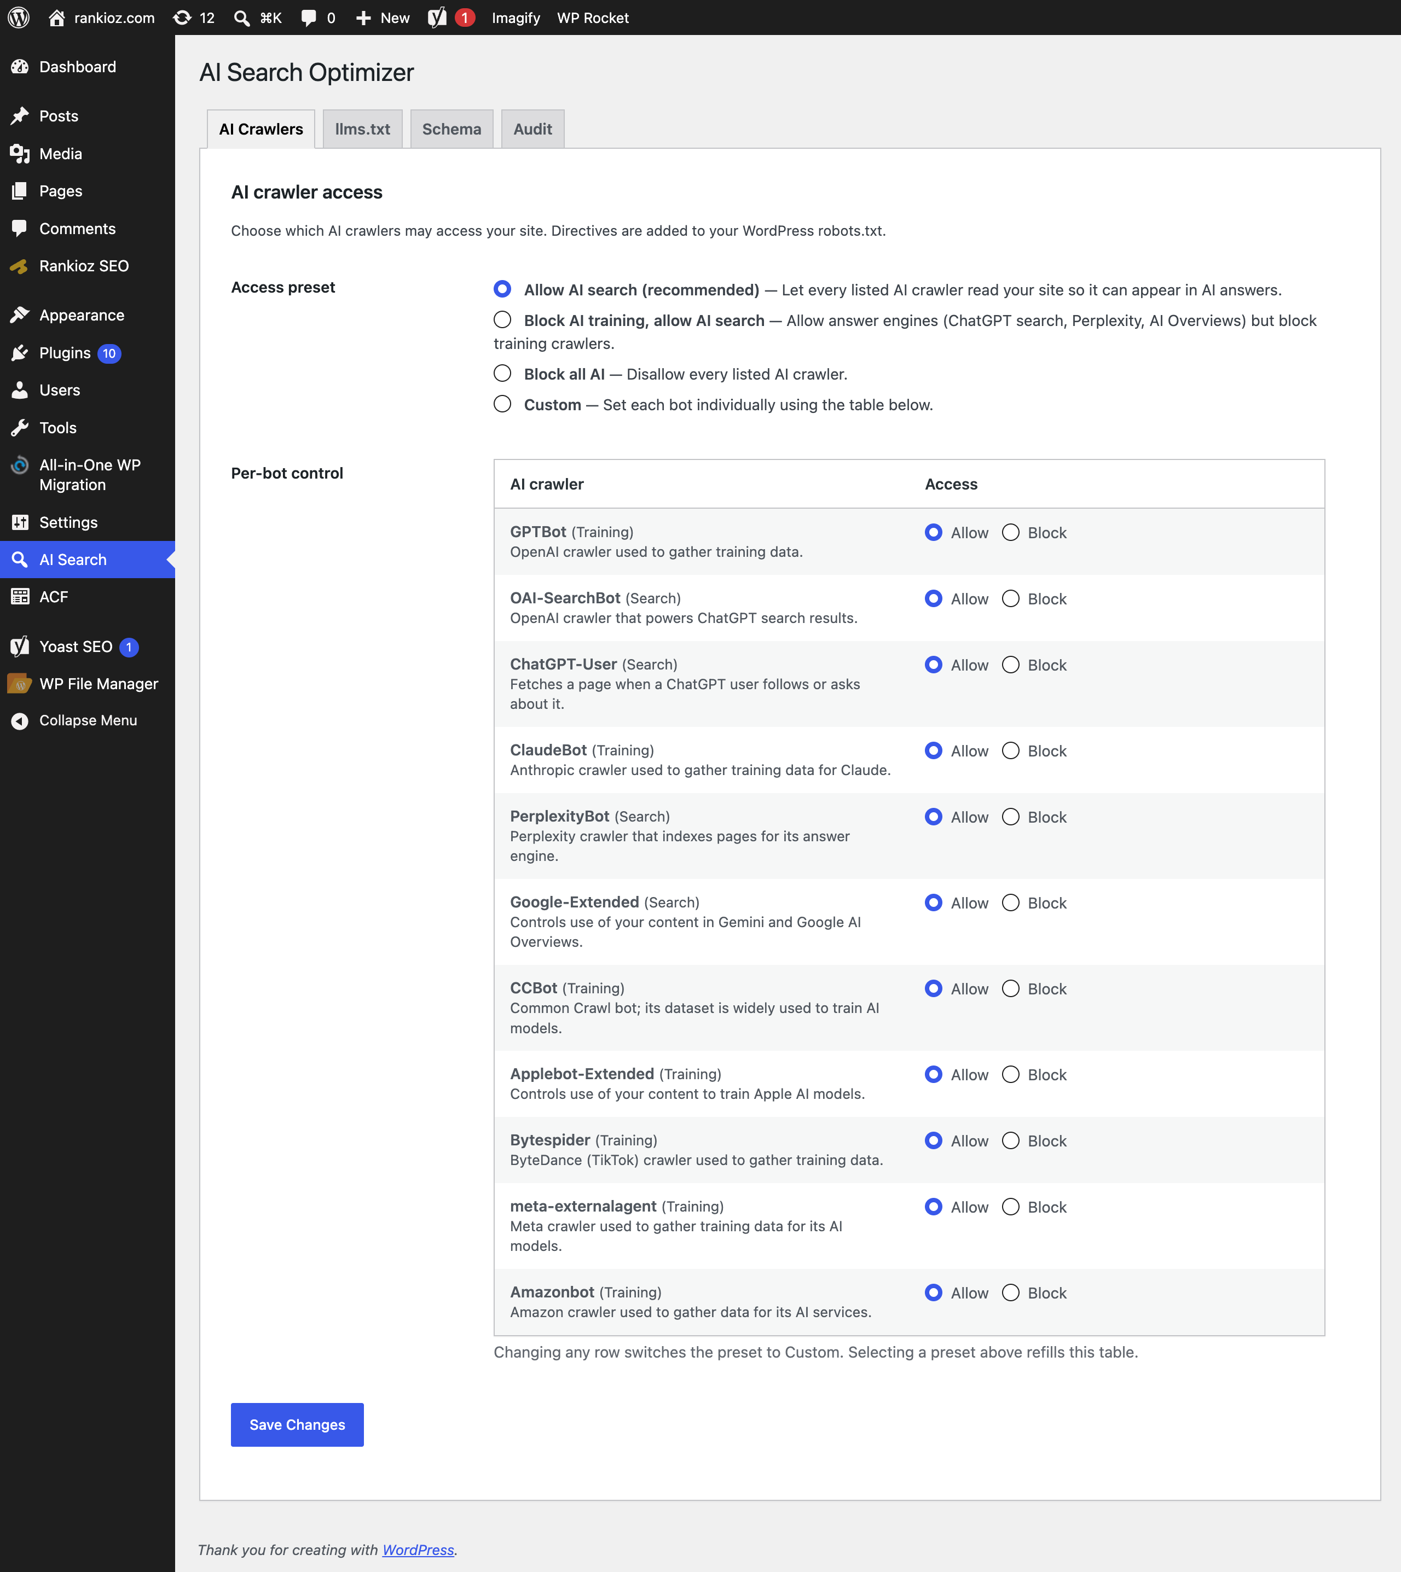Switch to the AI Crawlers tab
This screenshot has height=1572, width=1401.
(x=261, y=129)
